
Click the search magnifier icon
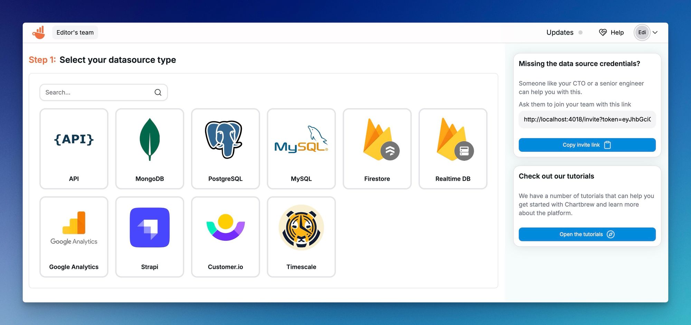tap(158, 92)
